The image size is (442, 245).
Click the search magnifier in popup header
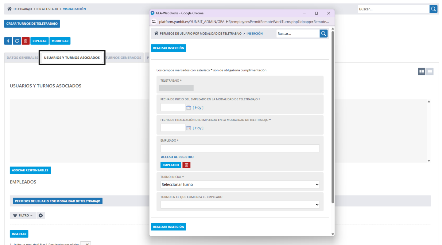coord(324,34)
